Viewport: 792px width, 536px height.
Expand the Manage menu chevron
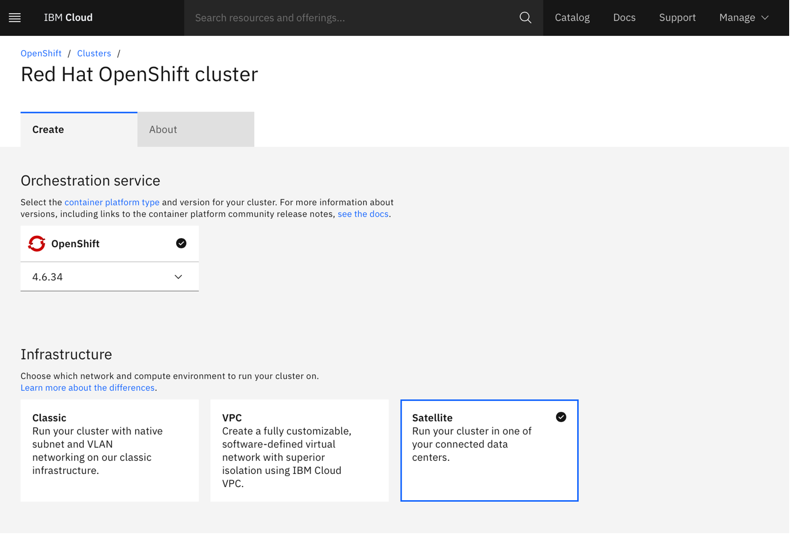765,18
